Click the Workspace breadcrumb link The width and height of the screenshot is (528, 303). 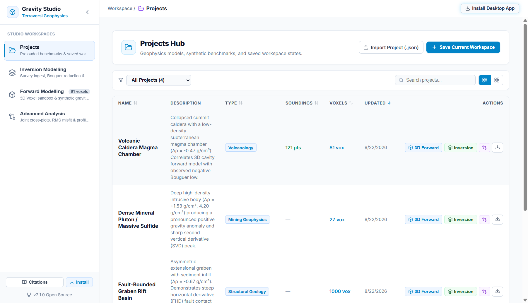[x=120, y=8]
